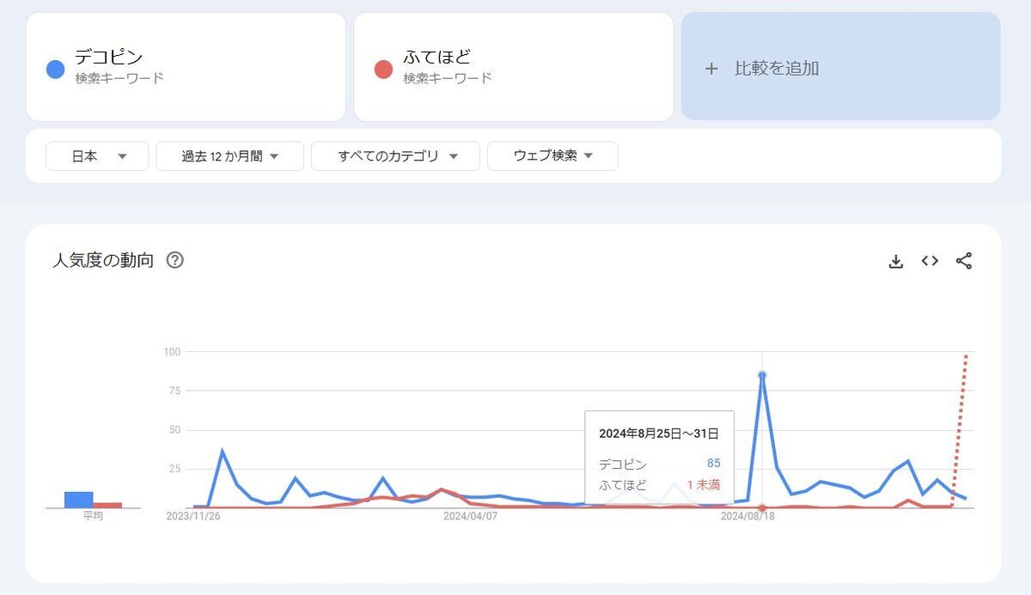
Task: Open the 日本 region dropdown
Action: click(x=97, y=156)
